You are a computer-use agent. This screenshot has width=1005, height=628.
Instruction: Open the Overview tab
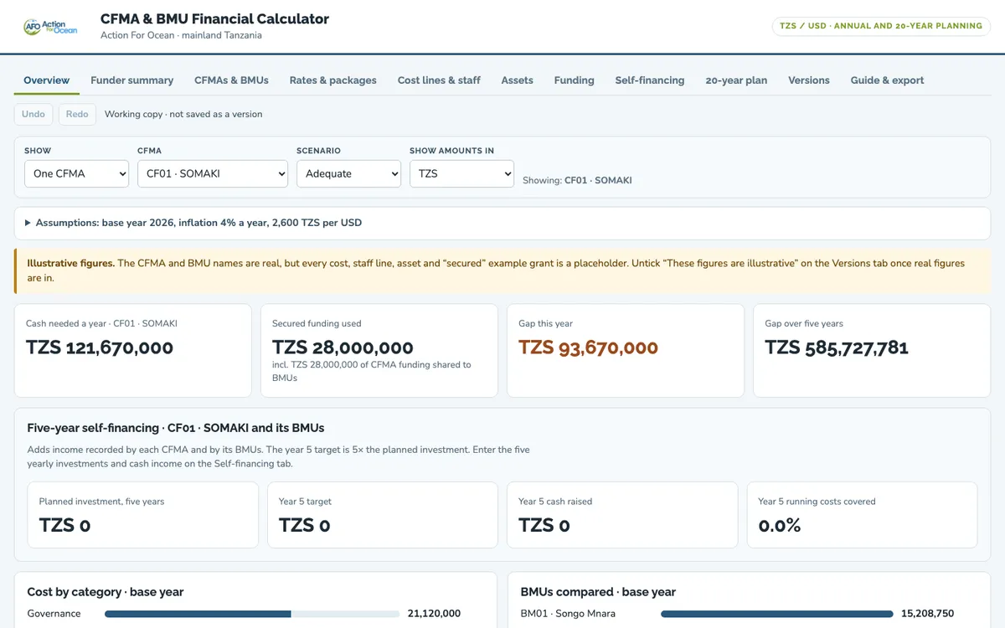click(x=46, y=80)
